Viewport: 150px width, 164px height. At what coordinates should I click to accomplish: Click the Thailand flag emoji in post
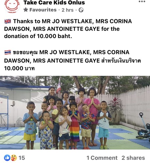(x=8, y=52)
